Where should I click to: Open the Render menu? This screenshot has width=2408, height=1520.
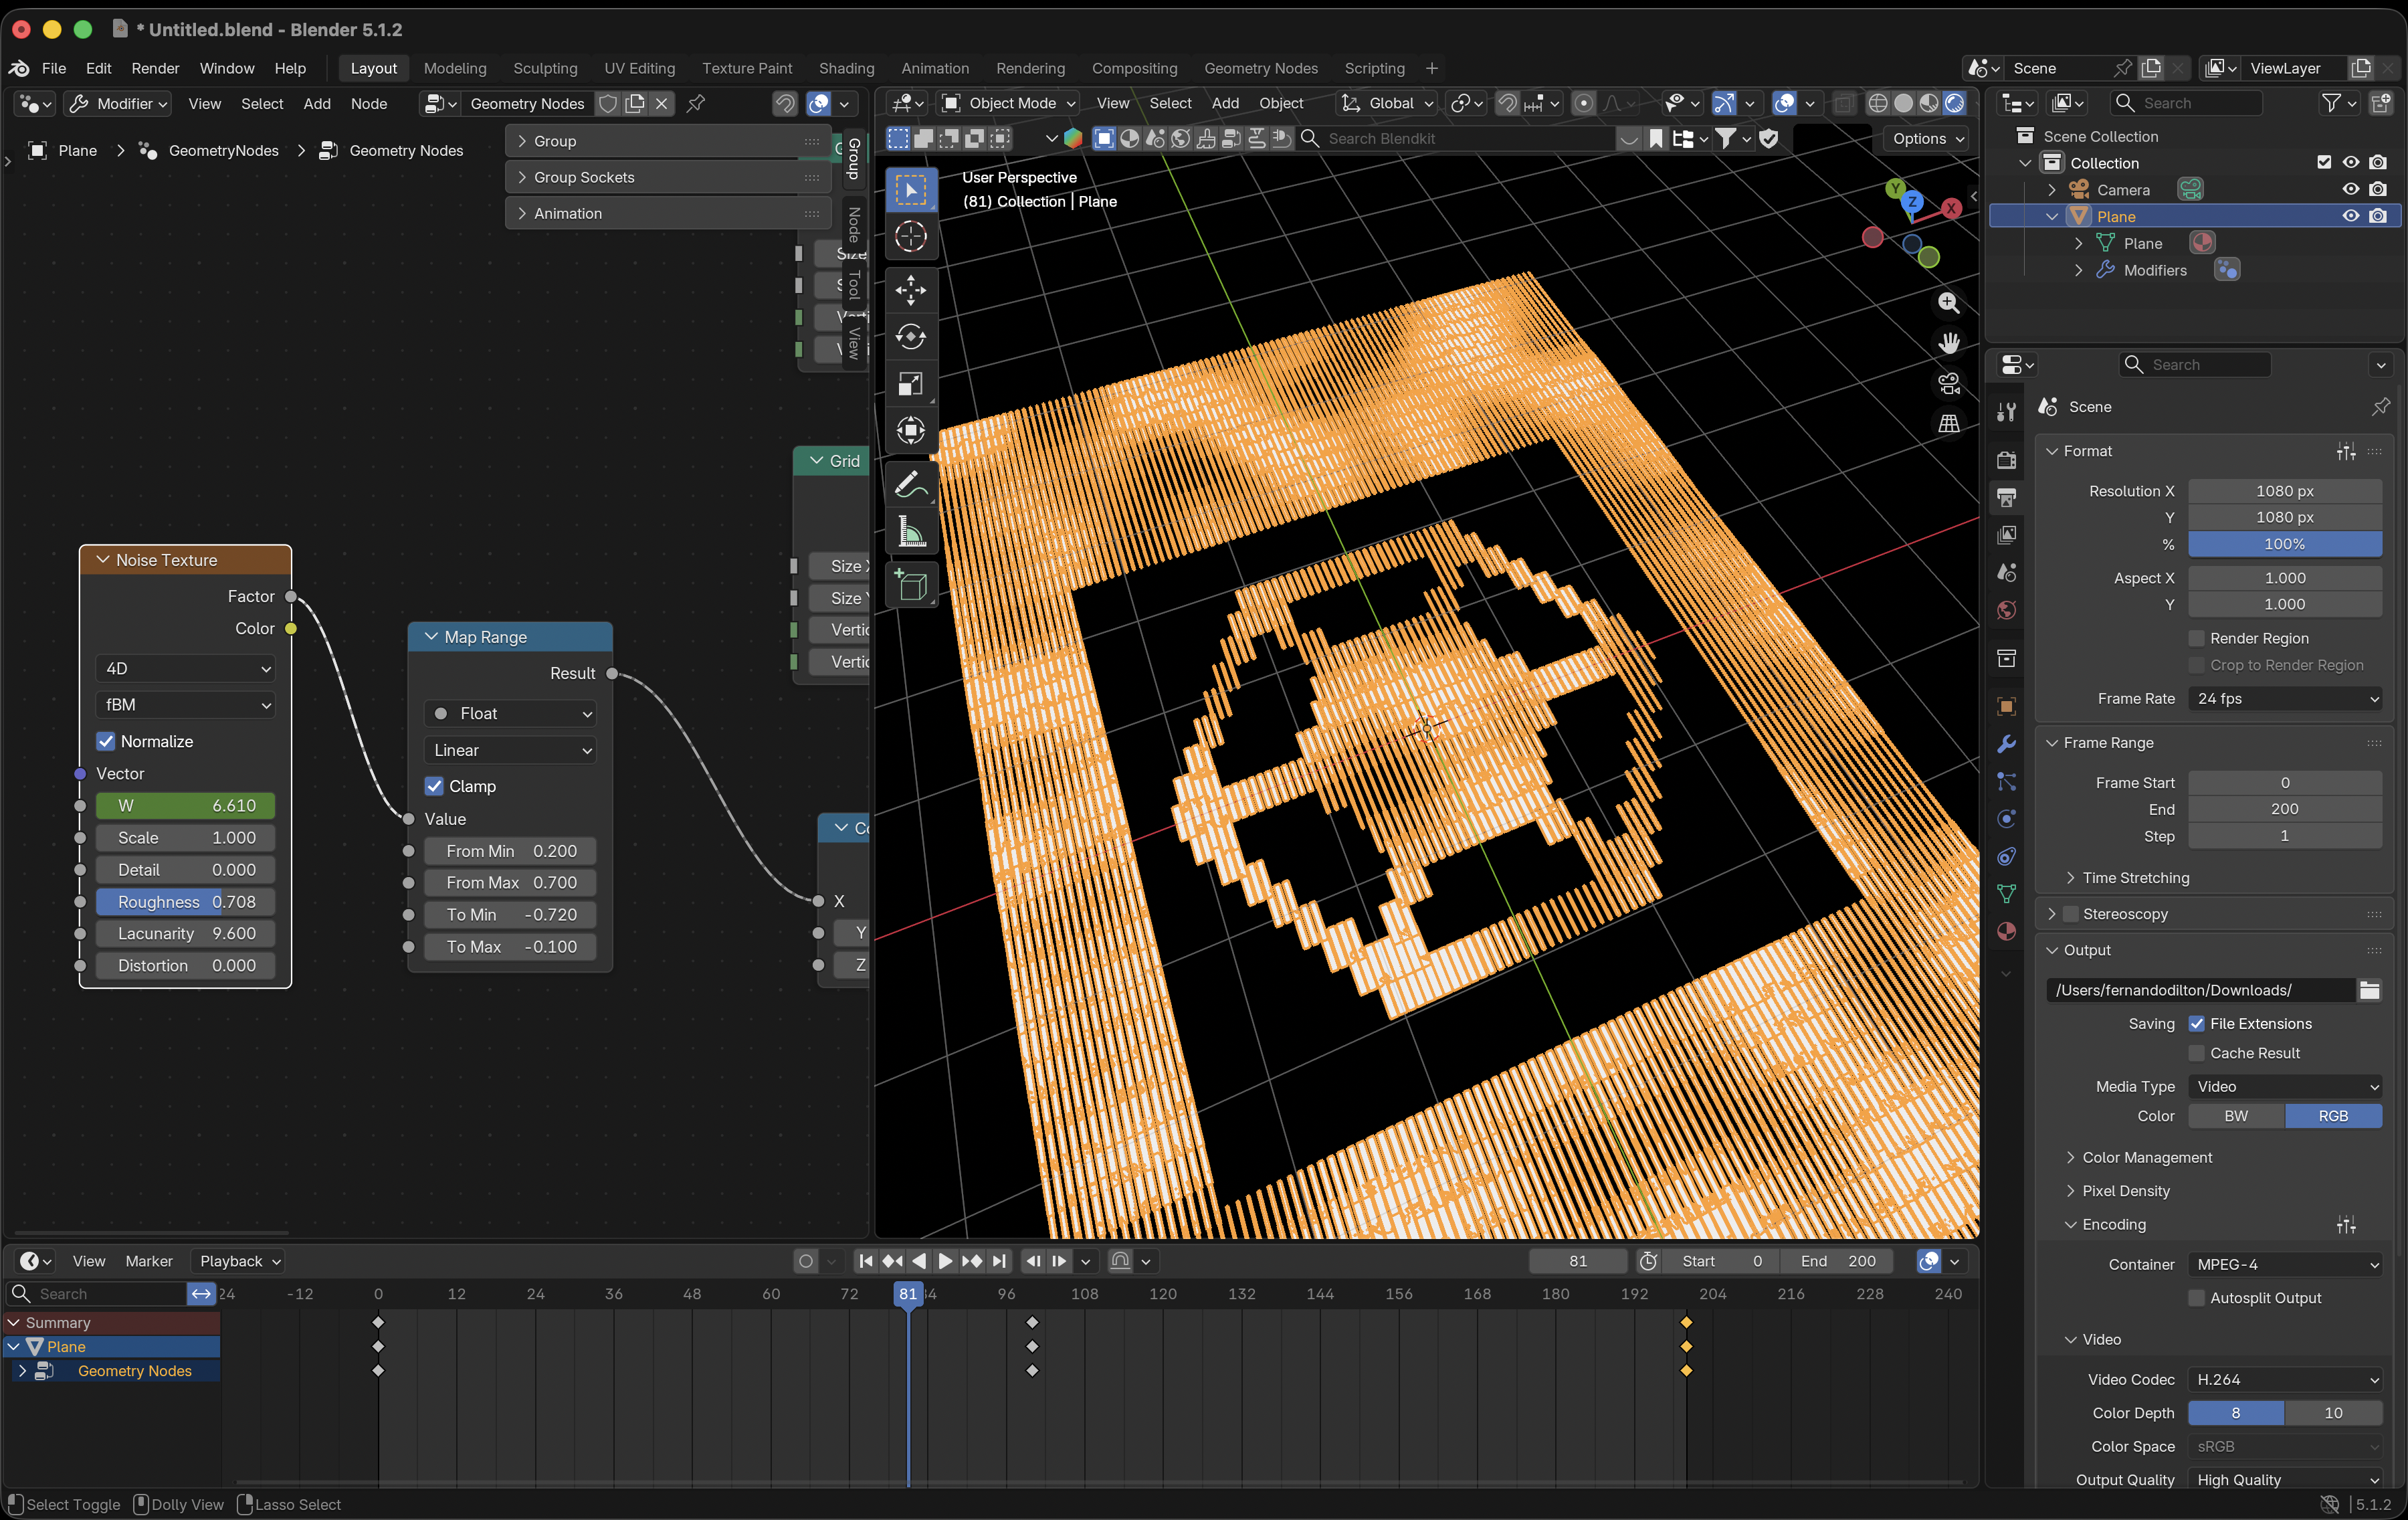[155, 68]
